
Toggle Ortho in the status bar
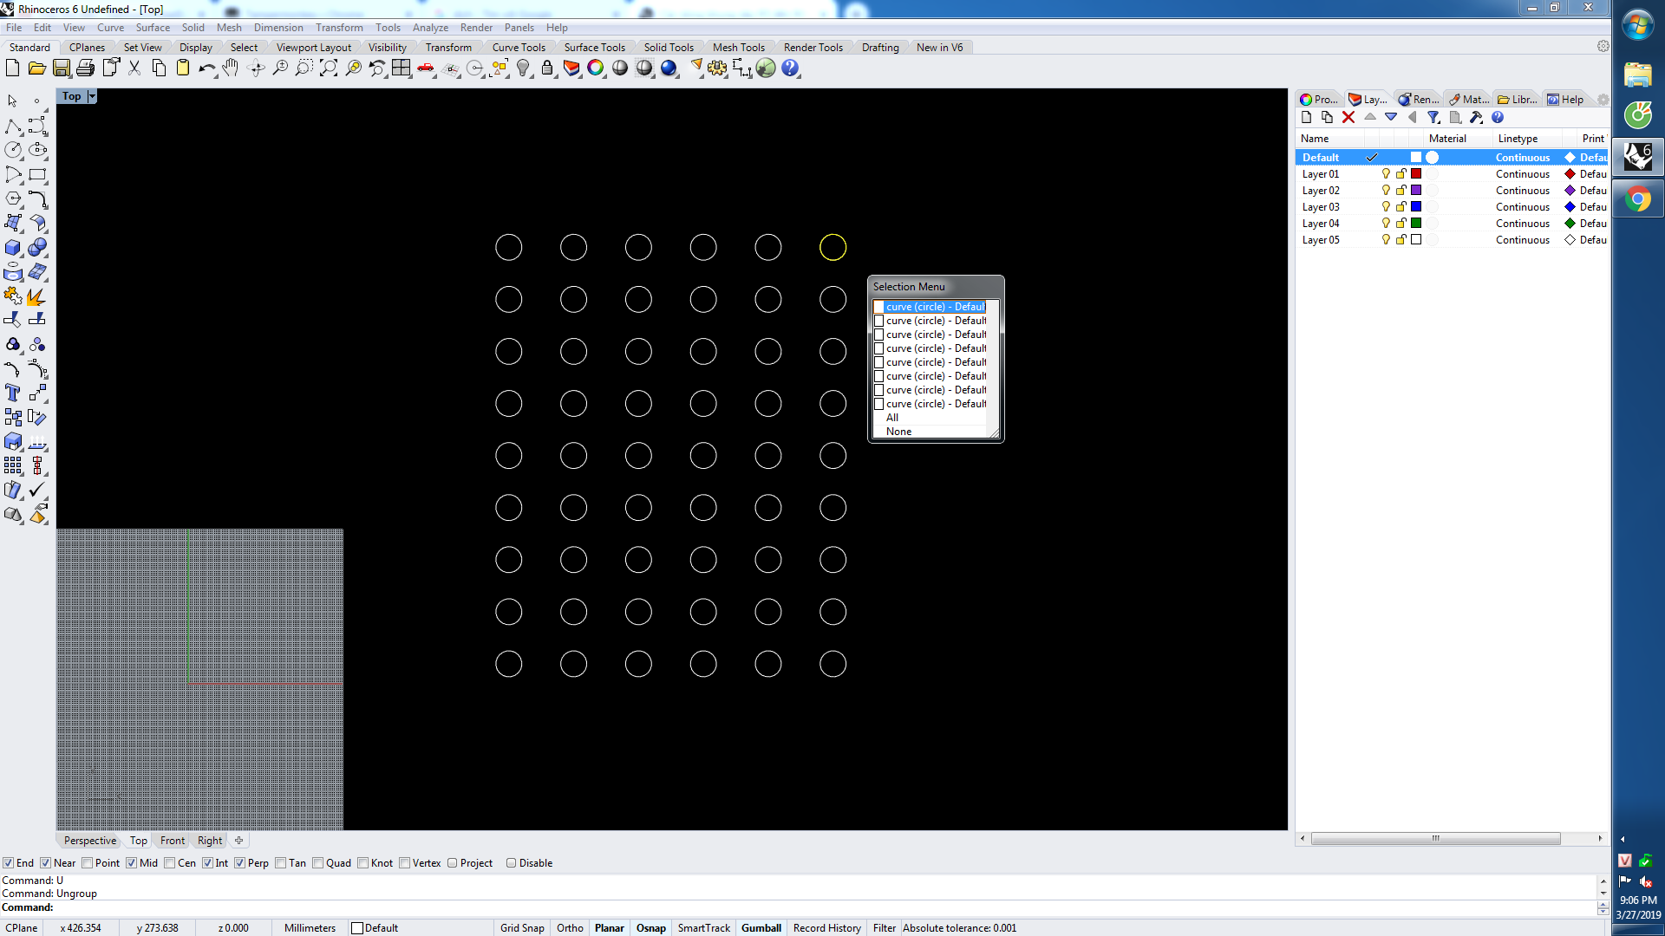(x=570, y=928)
